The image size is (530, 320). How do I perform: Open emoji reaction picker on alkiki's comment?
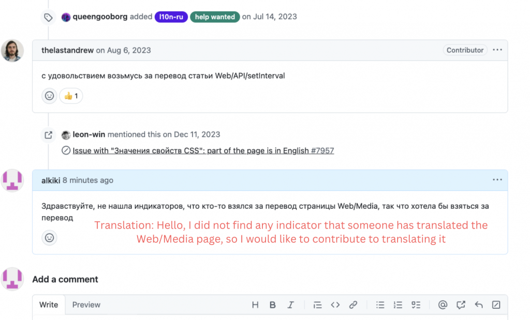(49, 238)
